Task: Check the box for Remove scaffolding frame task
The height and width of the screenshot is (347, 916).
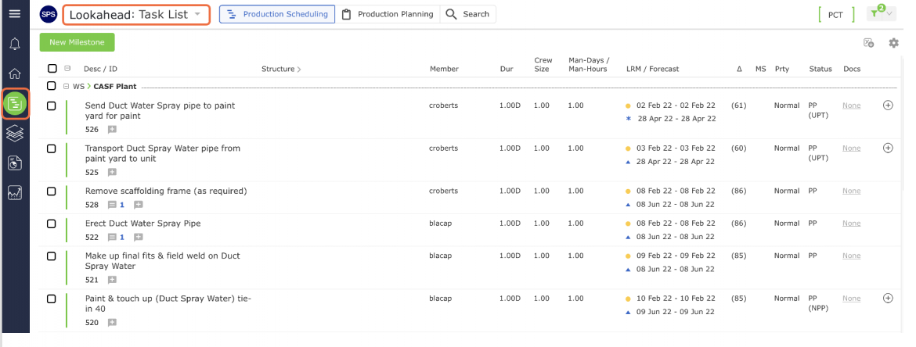Action: point(52,191)
